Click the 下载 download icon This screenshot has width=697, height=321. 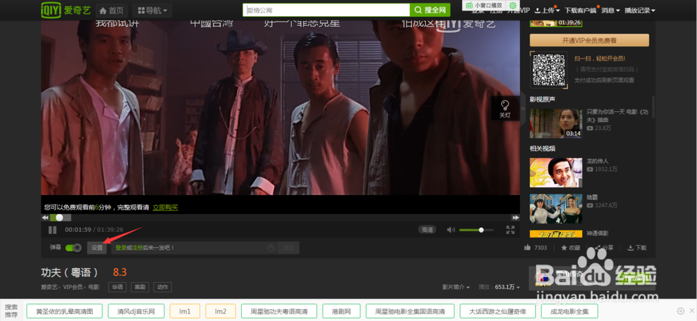(637, 248)
